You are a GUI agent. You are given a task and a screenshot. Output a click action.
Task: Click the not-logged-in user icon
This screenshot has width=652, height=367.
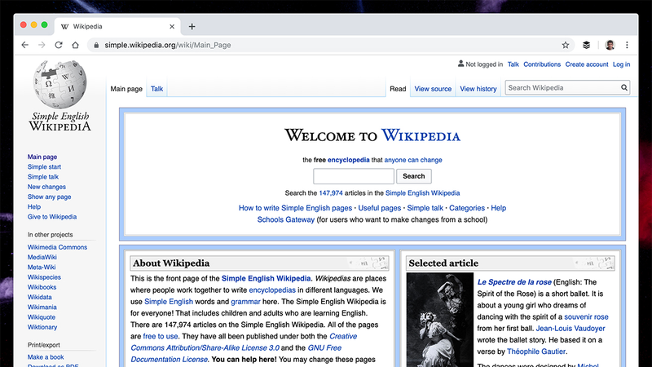[460, 64]
